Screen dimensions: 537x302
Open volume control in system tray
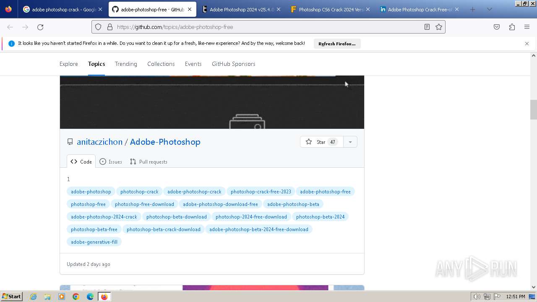point(477,297)
